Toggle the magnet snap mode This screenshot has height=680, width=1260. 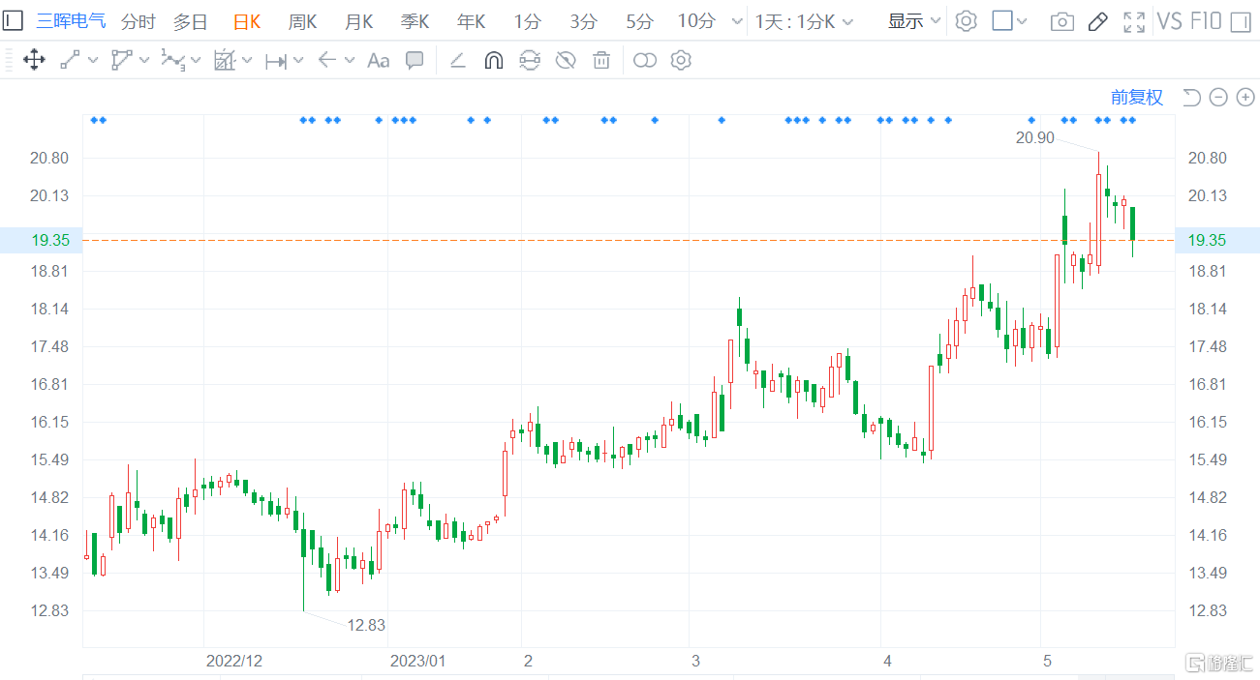click(x=493, y=60)
